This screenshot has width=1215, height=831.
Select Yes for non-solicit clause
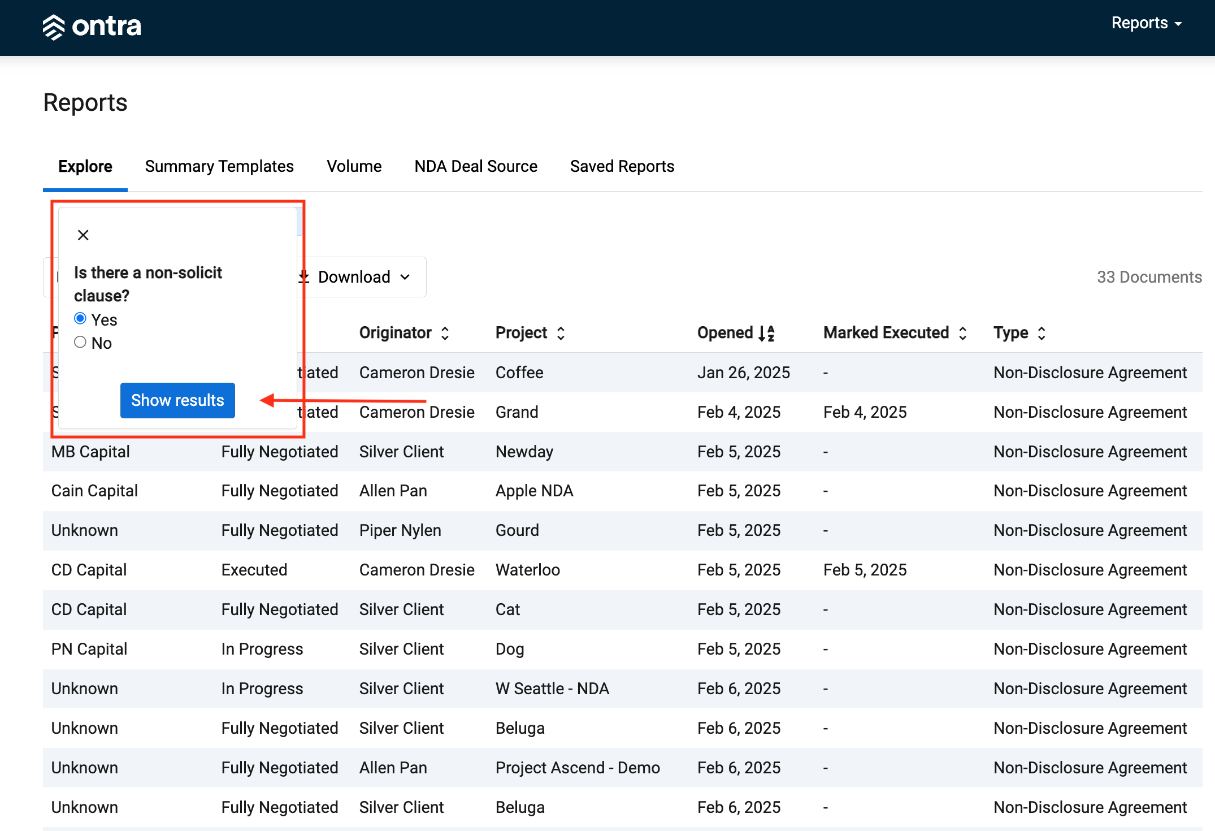[80, 319]
